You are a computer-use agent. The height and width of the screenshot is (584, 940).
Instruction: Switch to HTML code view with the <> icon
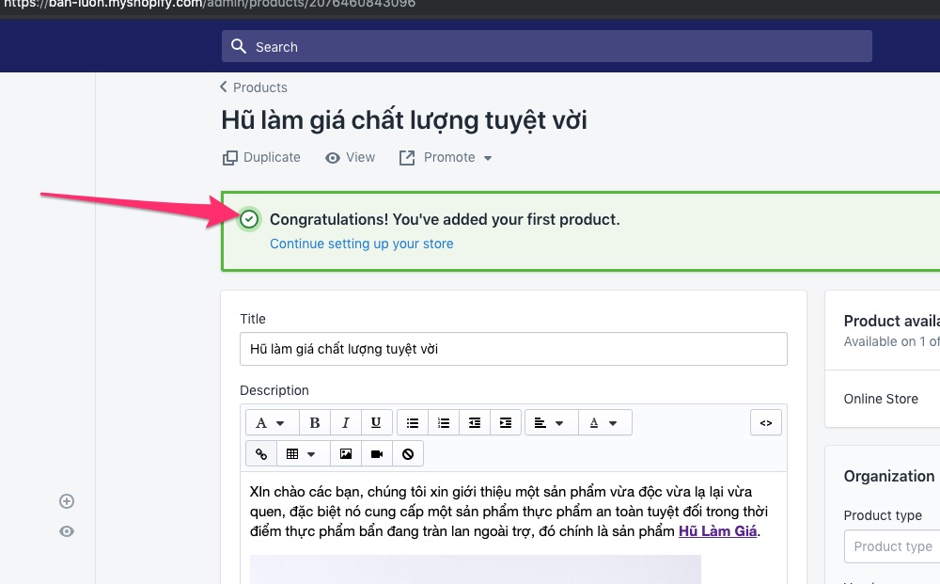click(x=765, y=422)
